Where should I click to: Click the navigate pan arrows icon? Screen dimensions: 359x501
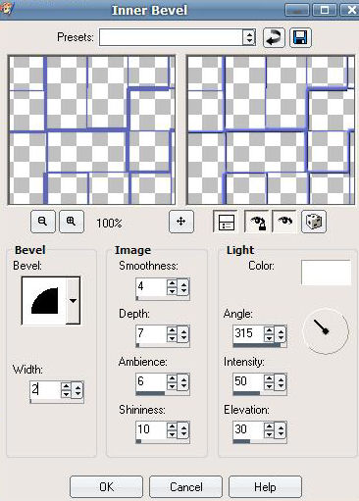pyautogui.click(x=181, y=222)
